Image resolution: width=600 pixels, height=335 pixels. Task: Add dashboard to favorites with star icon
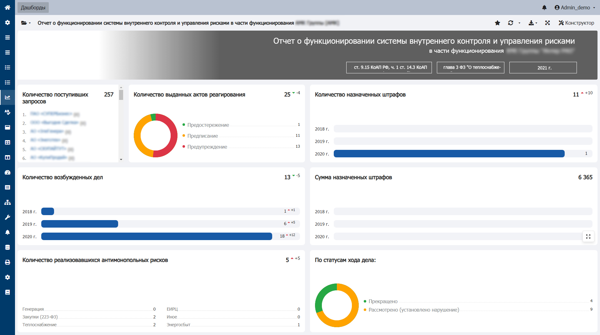point(497,23)
